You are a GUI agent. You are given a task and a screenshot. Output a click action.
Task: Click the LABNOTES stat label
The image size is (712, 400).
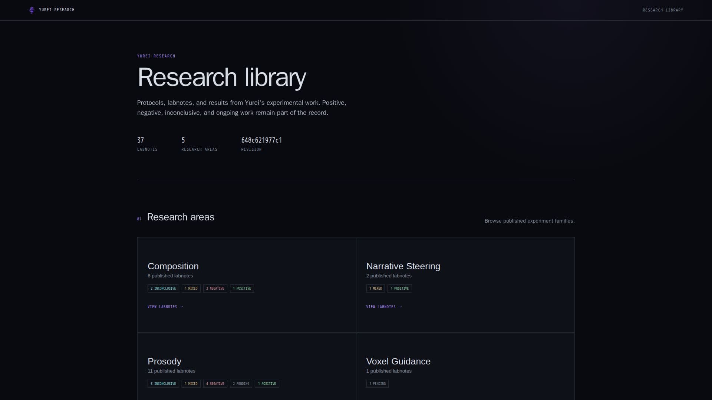click(147, 150)
